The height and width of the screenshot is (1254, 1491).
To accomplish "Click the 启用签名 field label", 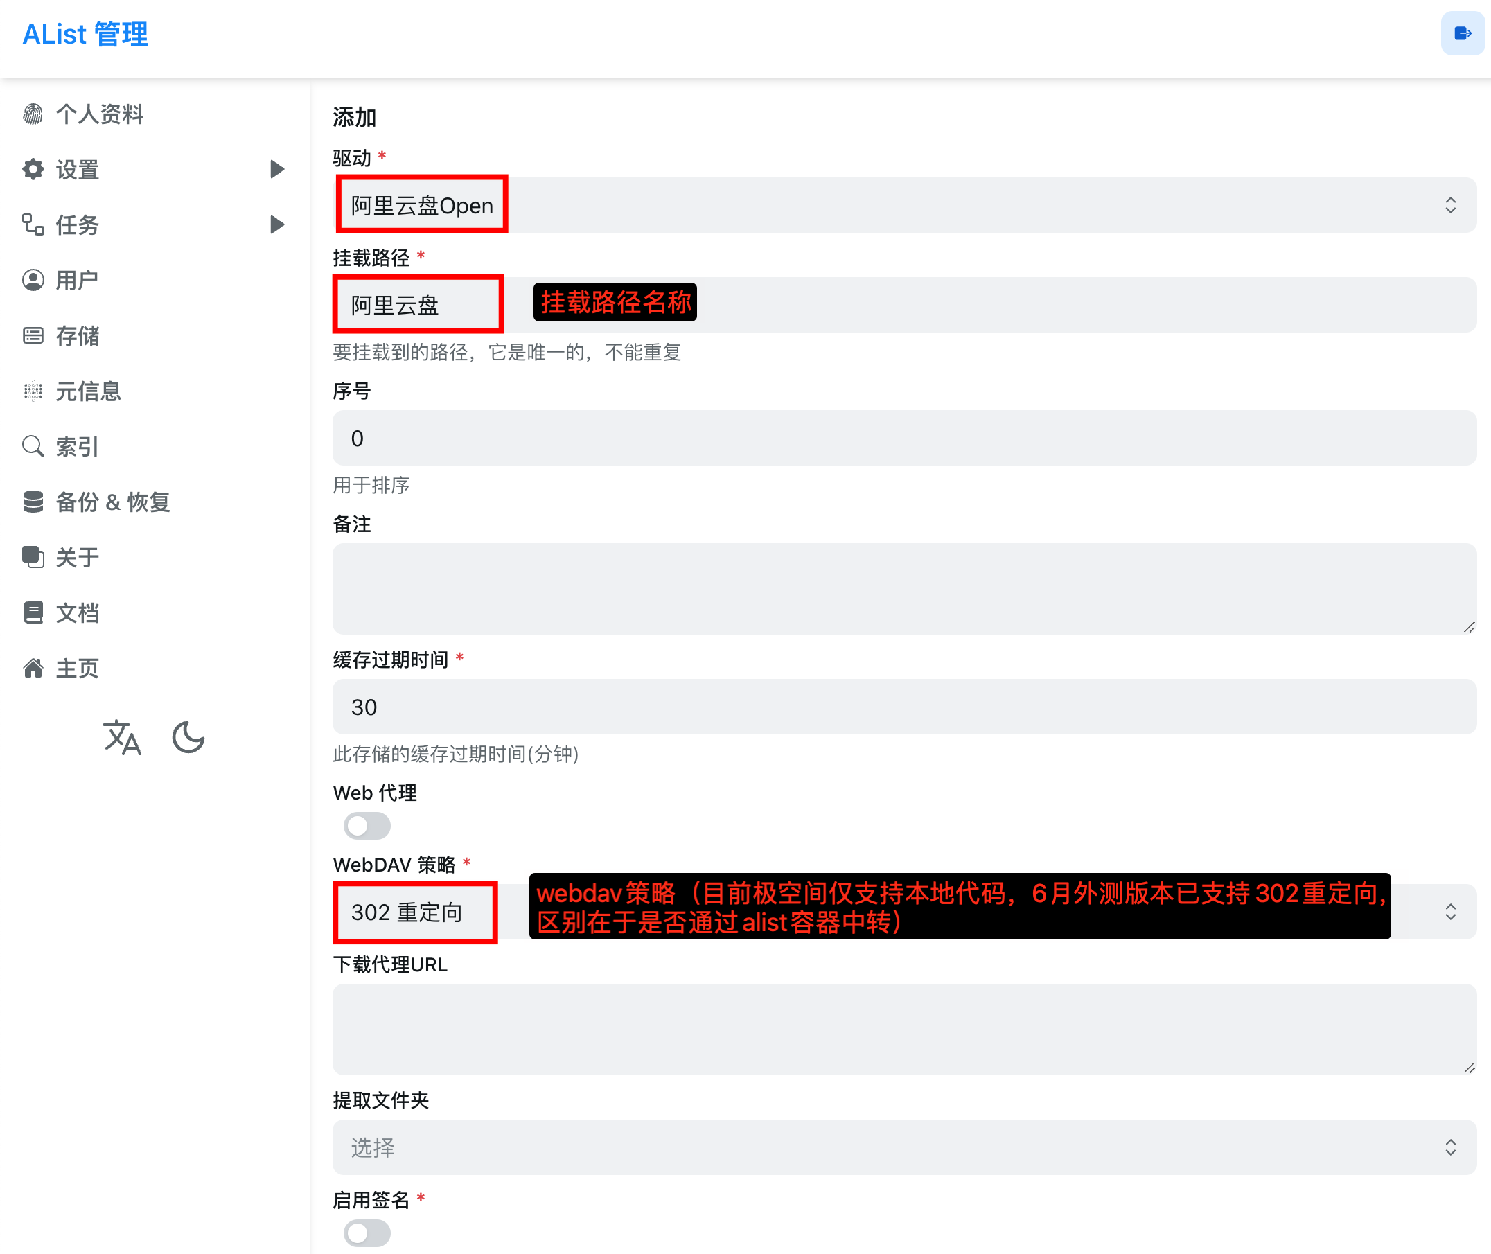I will tap(371, 1200).
